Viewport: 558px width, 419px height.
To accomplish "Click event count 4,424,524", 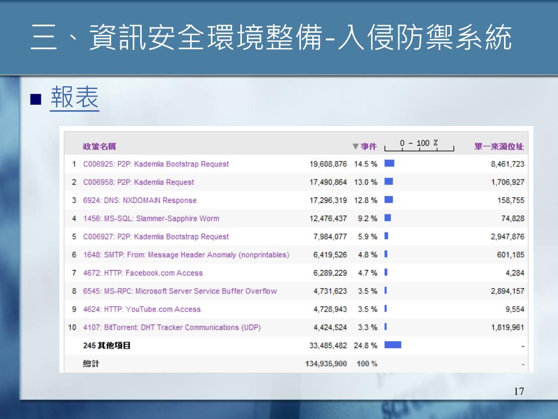I will click(x=330, y=327).
